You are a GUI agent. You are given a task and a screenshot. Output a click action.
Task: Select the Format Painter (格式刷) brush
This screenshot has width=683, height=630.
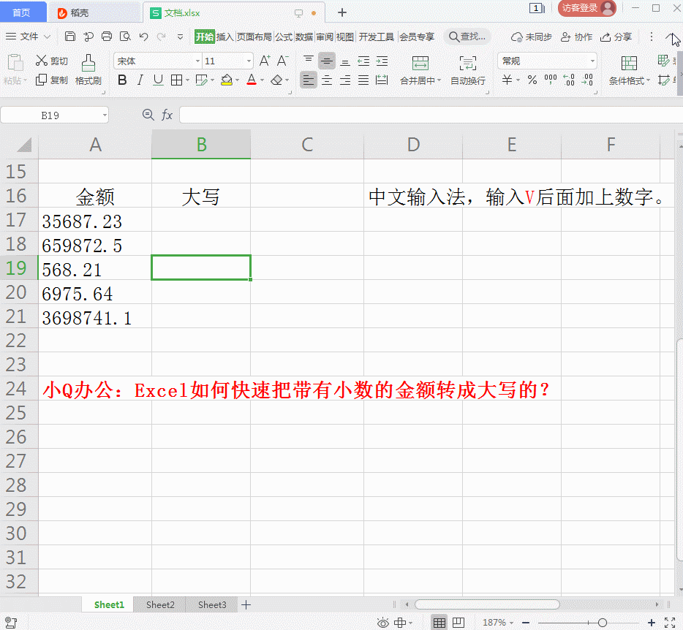click(88, 69)
